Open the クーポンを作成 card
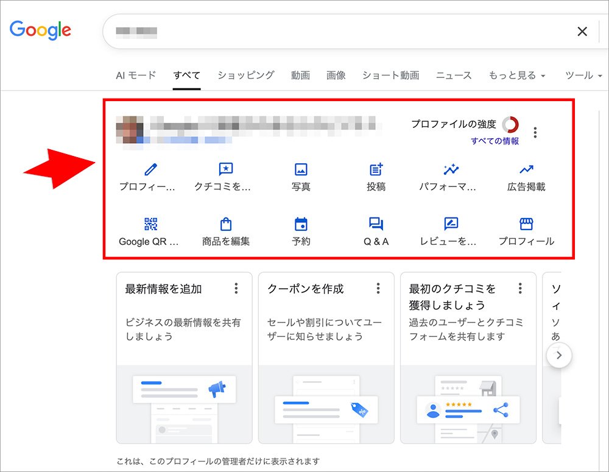Screen dimensions: 609x472 click(326, 358)
